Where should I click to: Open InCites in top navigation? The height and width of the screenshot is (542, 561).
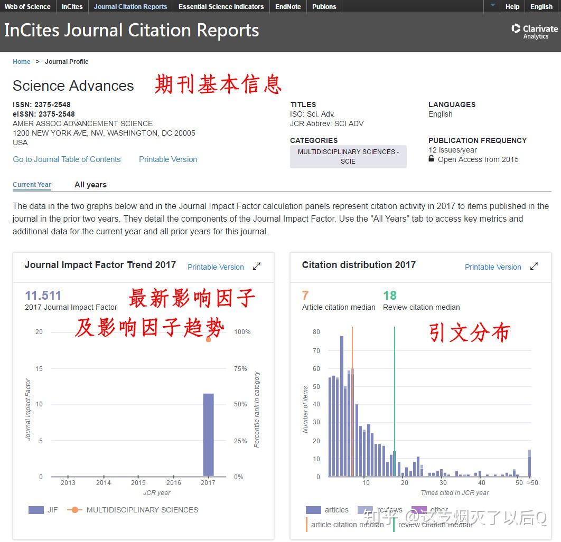click(72, 6)
